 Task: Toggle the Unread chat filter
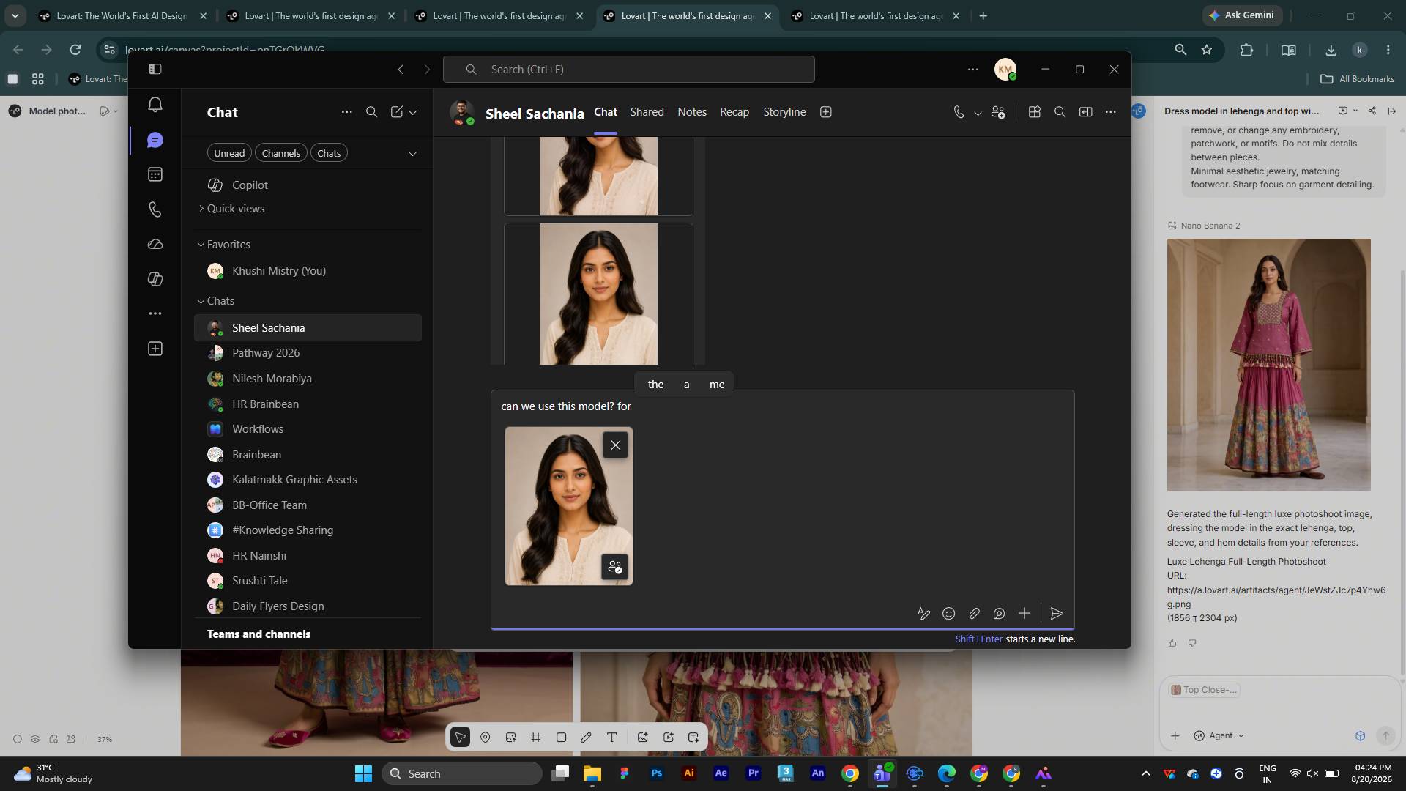(x=229, y=153)
